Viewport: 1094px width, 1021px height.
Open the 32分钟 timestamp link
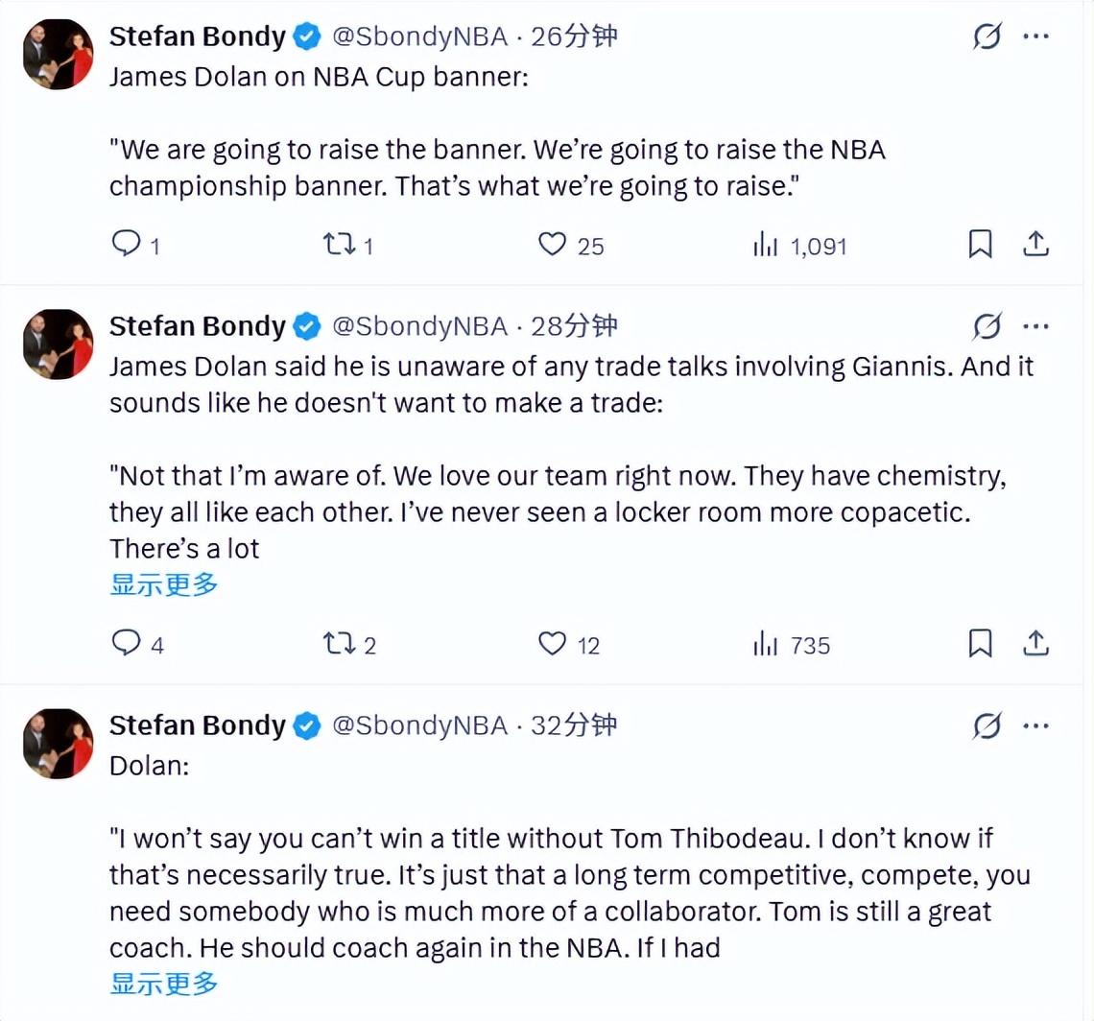point(573,725)
